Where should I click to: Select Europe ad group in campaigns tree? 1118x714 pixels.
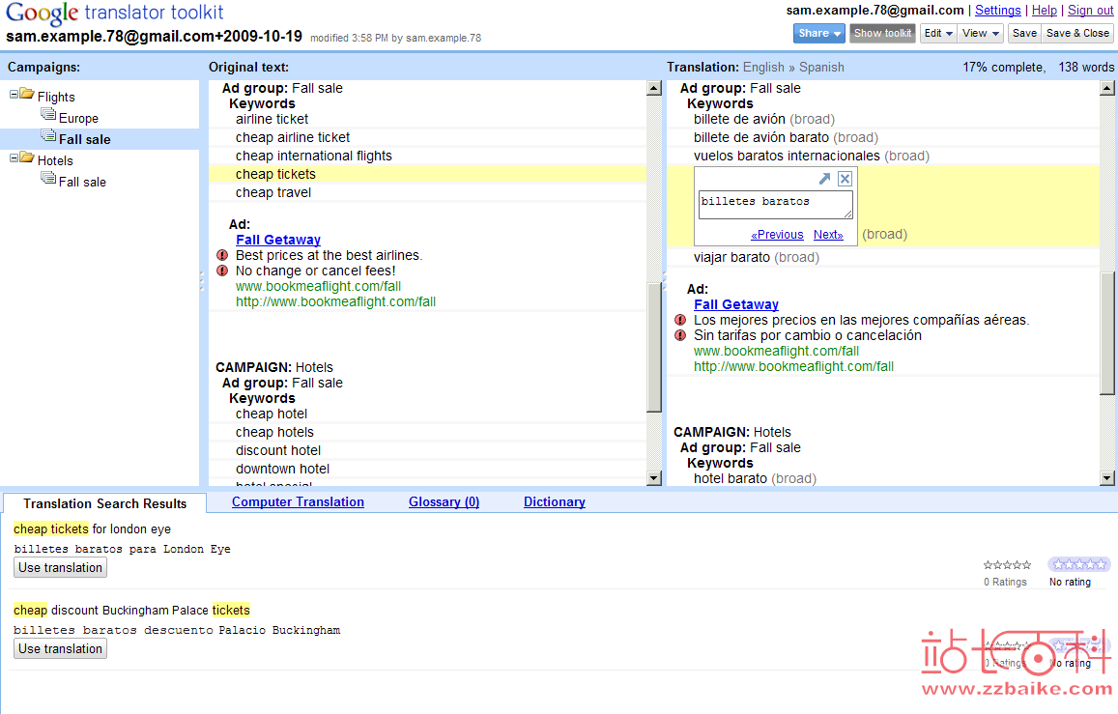click(78, 118)
